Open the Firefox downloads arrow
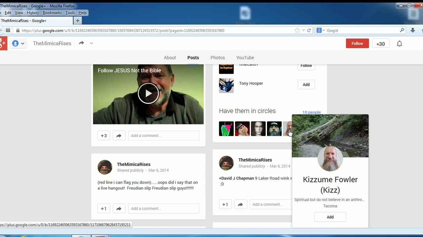The height and width of the screenshot is (237, 423). click(x=413, y=30)
